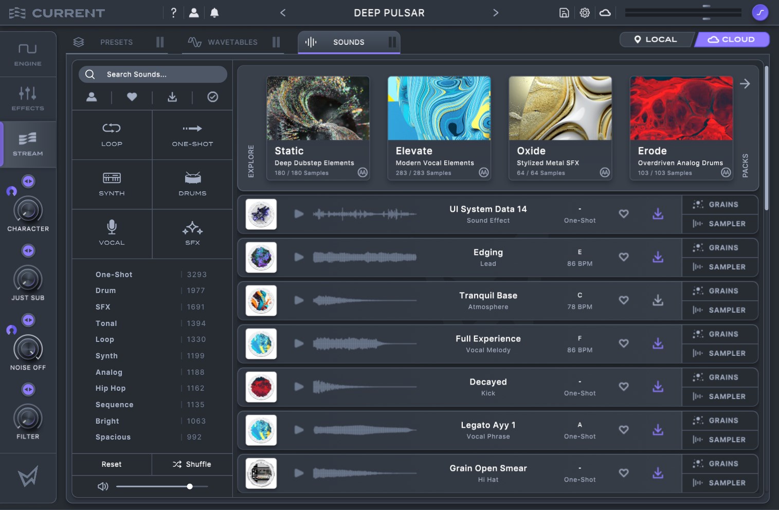Toggle the Character power button
Viewport: 779px width, 510px height.
28,181
